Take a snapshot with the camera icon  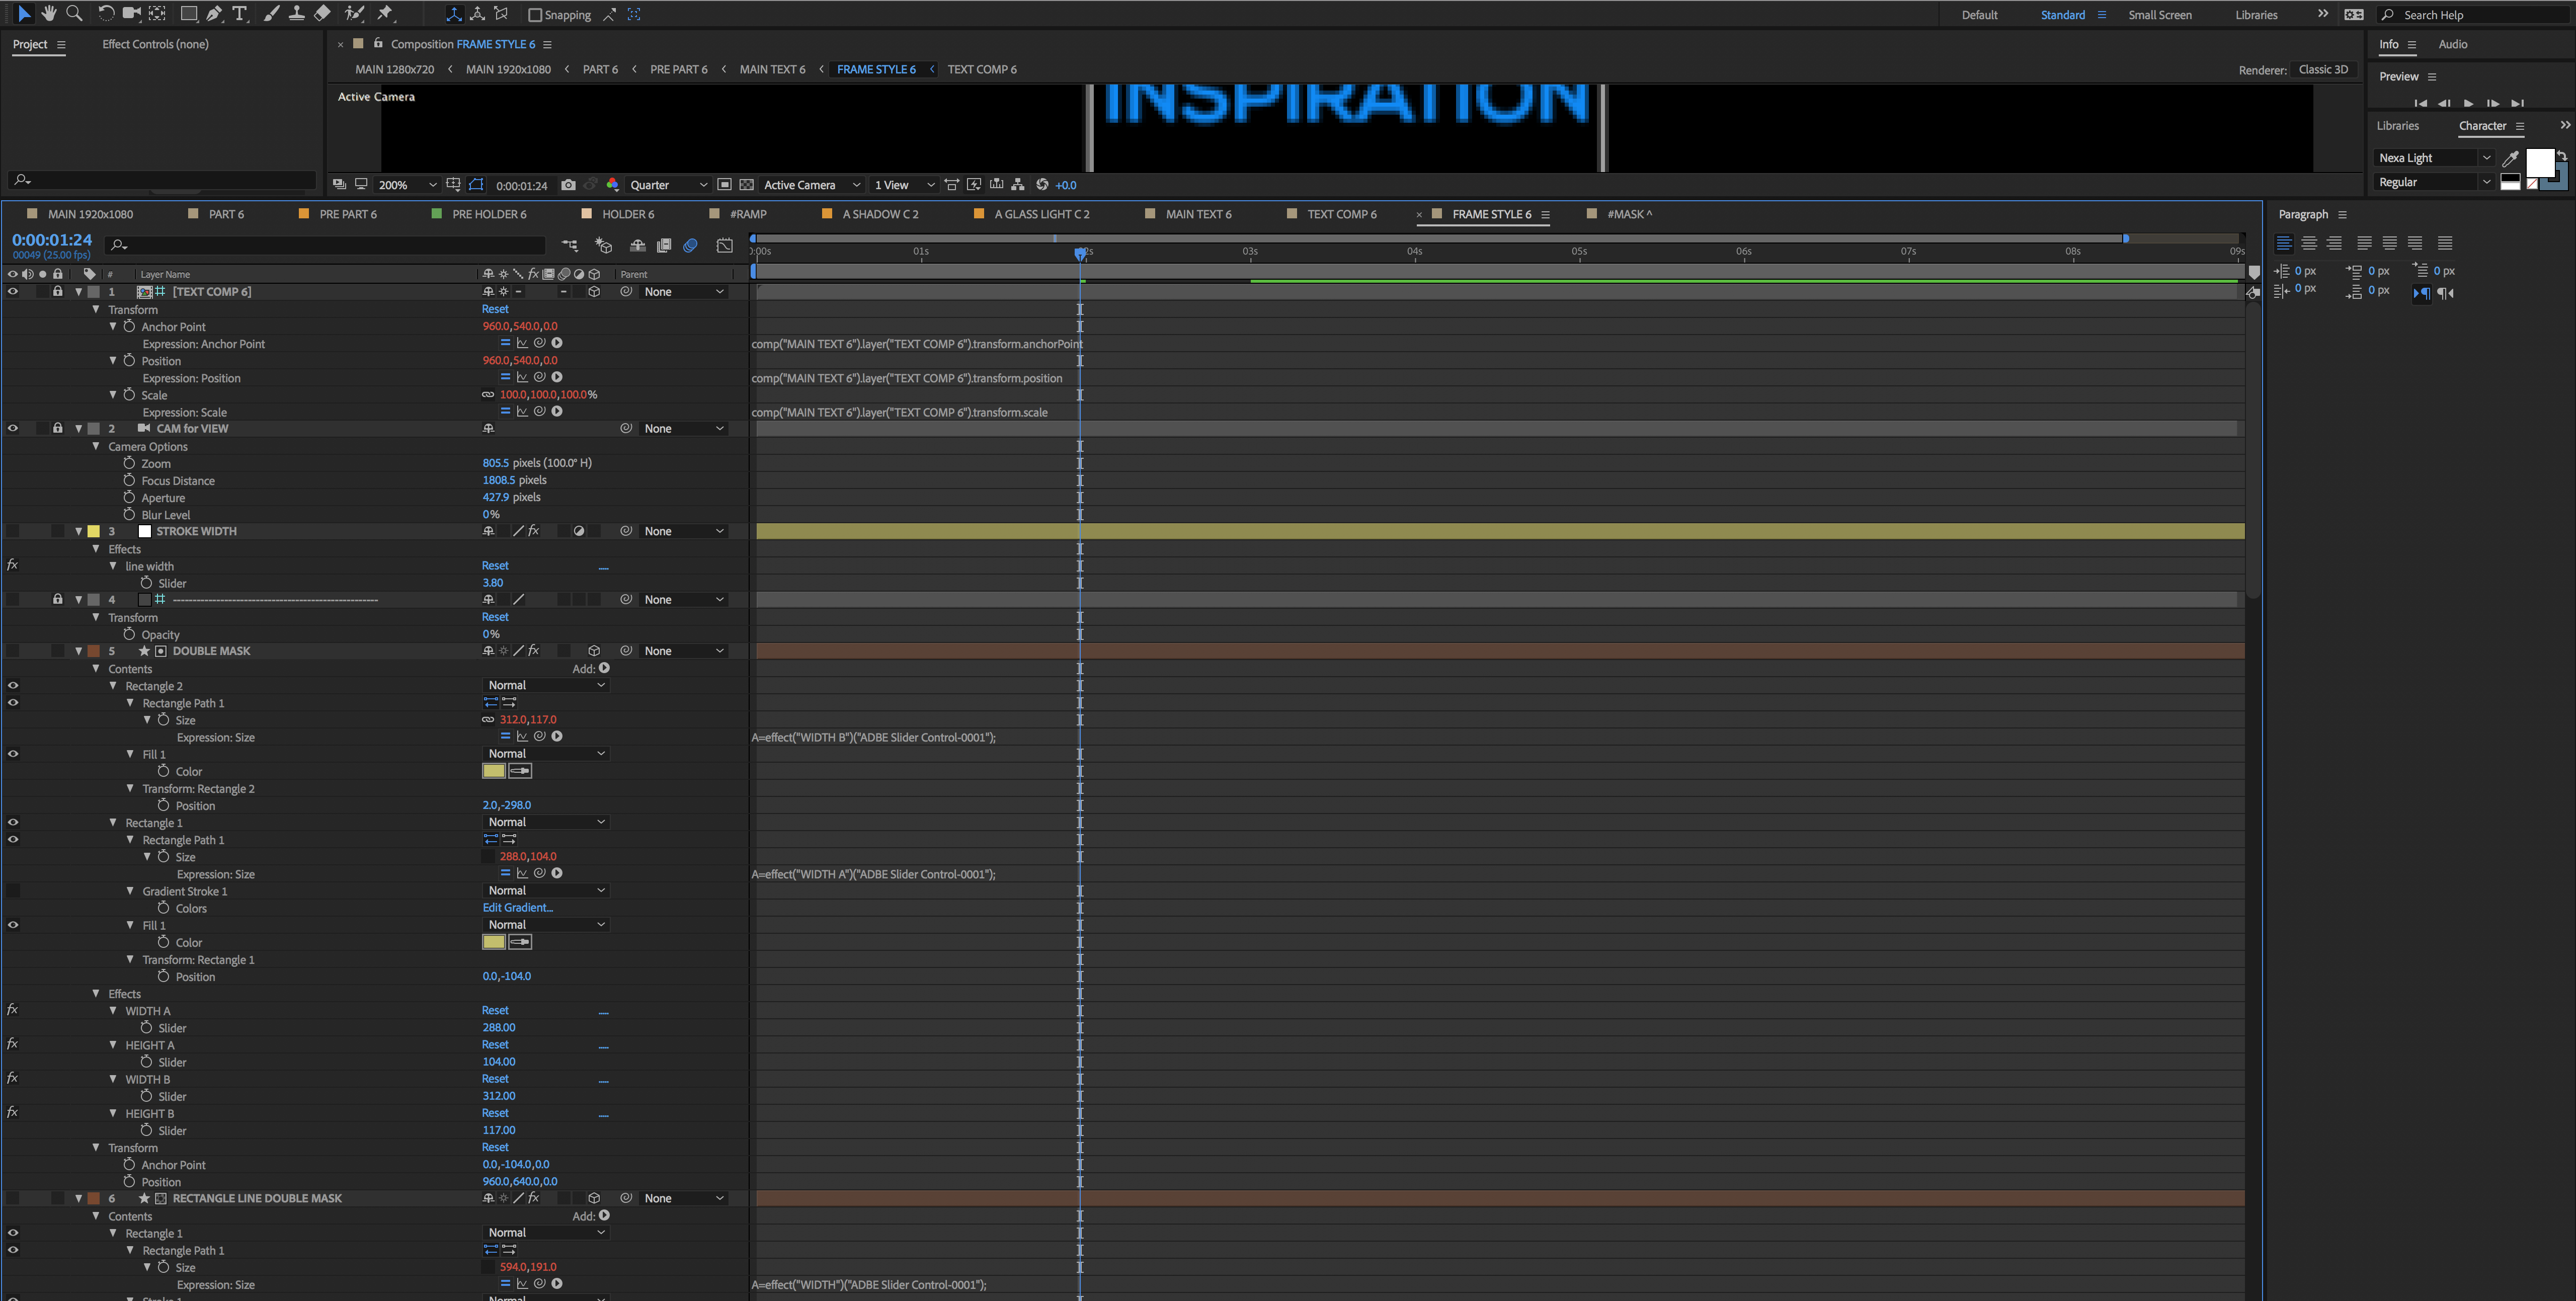[x=568, y=185]
